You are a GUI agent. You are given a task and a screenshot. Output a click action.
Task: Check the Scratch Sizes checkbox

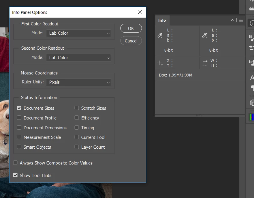click(77, 108)
